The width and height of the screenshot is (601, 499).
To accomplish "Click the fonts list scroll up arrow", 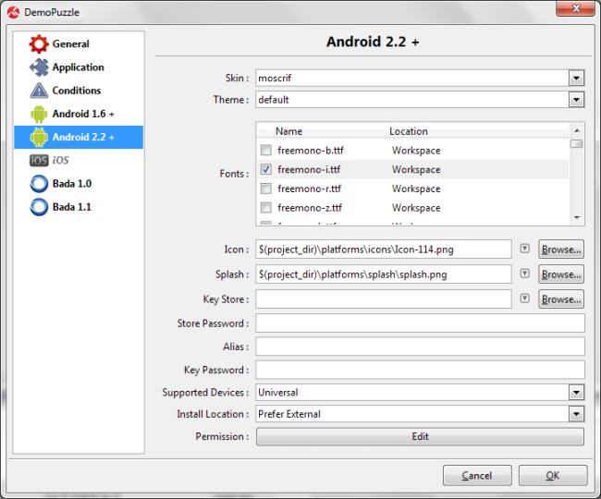I will click(576, 130).
